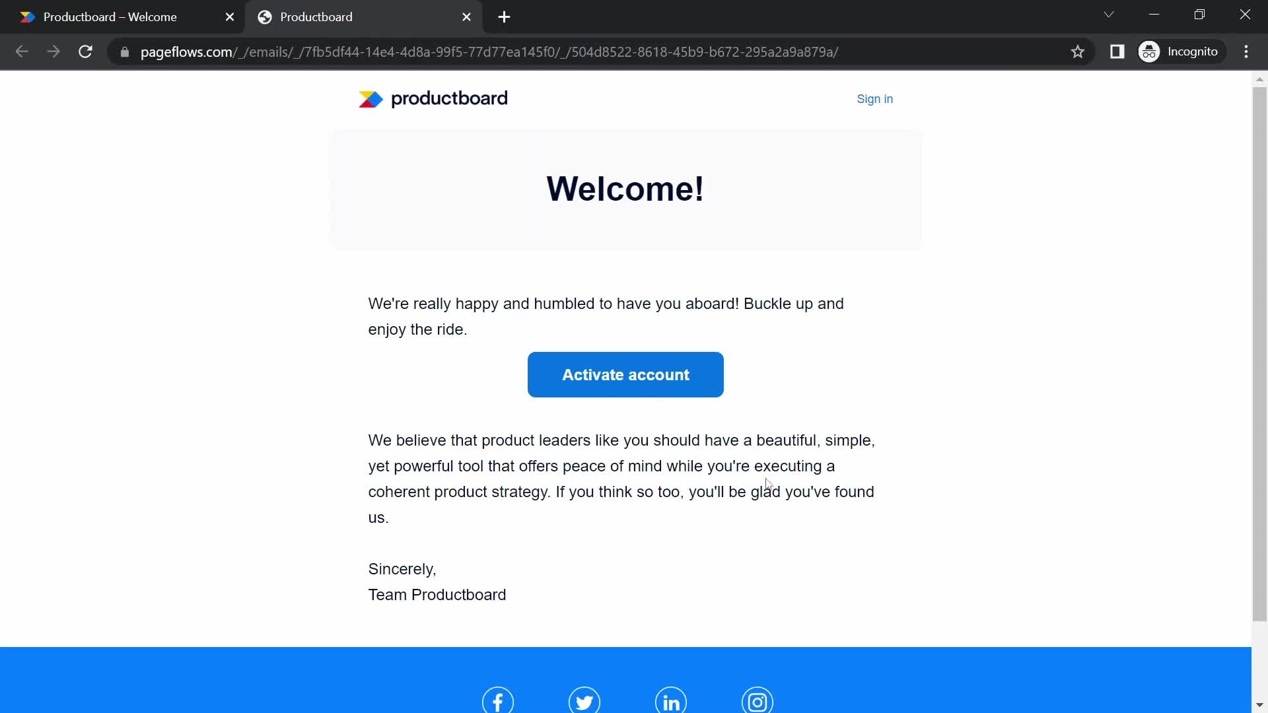
Task: Open a new browser tab
Action: pos(505,17)
